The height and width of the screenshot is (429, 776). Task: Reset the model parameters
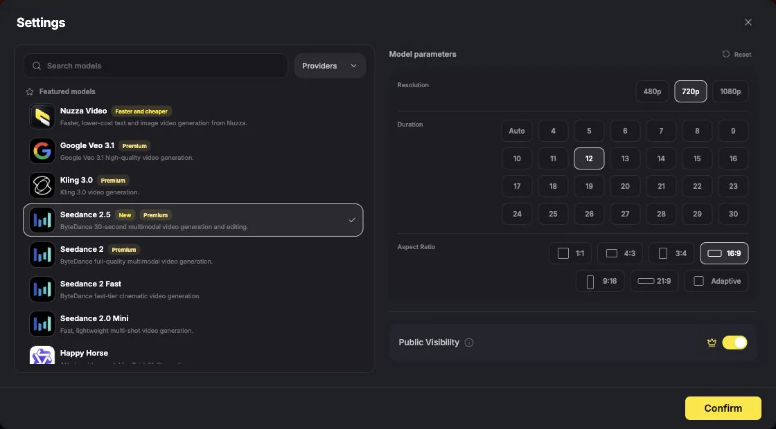point(737,55)
